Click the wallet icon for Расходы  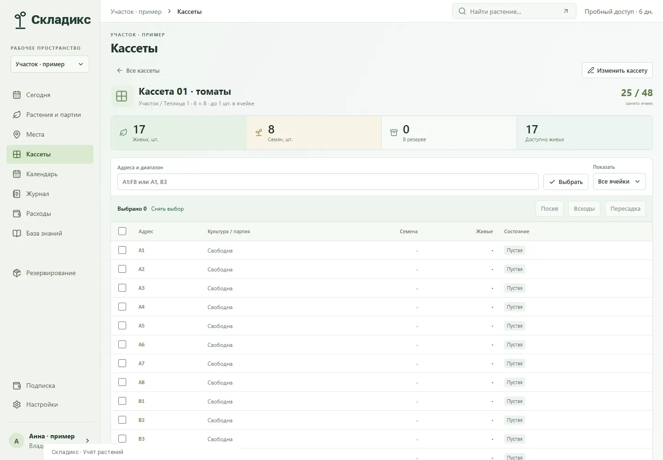click(17, 213)
